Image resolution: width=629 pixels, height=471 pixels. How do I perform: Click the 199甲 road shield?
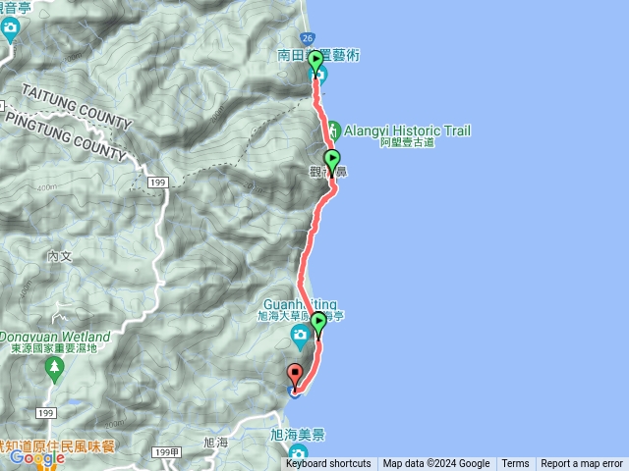167,452
